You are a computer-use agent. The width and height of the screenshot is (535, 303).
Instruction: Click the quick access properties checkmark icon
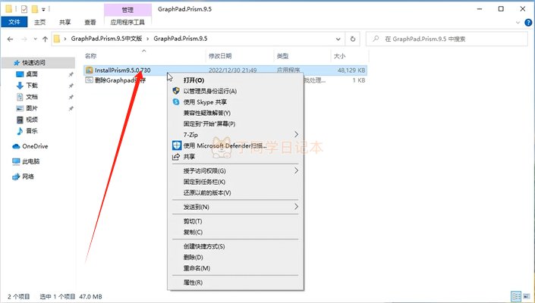[24, 9]
